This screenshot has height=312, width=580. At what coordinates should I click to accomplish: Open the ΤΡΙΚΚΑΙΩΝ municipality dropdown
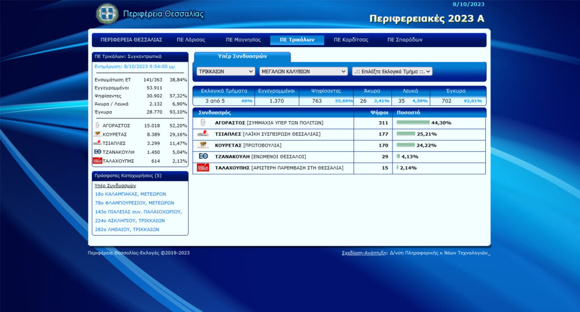[225, 71]
